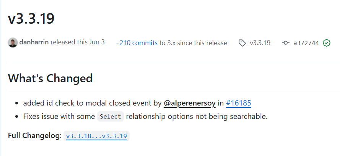Open the v3.3.19 tag link

click(260, 43)
